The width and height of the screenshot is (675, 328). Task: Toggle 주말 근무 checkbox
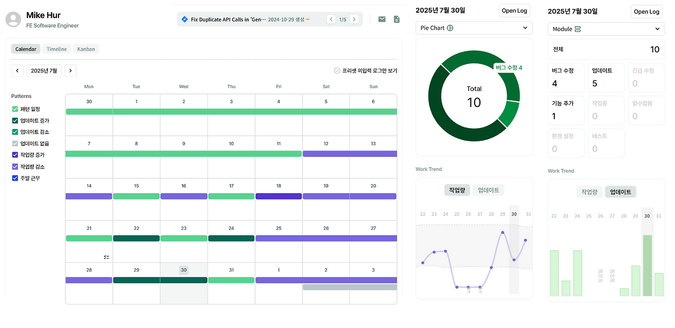click(x=15, y=178)
